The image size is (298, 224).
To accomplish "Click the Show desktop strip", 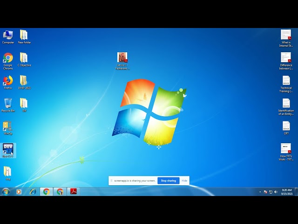I will point(296,192).
